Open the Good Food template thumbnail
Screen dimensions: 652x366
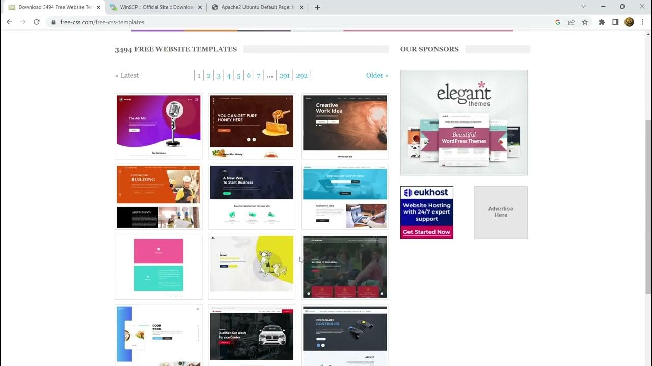coord(158,335)
